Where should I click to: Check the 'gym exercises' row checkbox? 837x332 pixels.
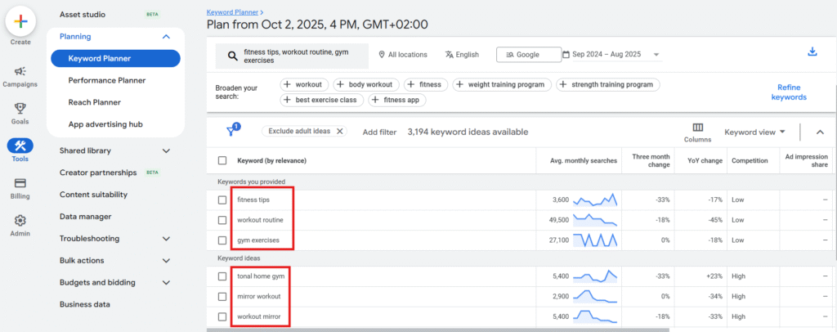222,240
